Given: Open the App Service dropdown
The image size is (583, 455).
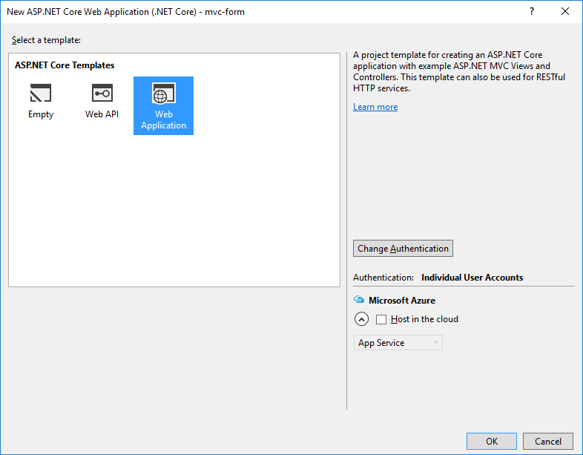Looking at the screenshot, I should (398, 343).
